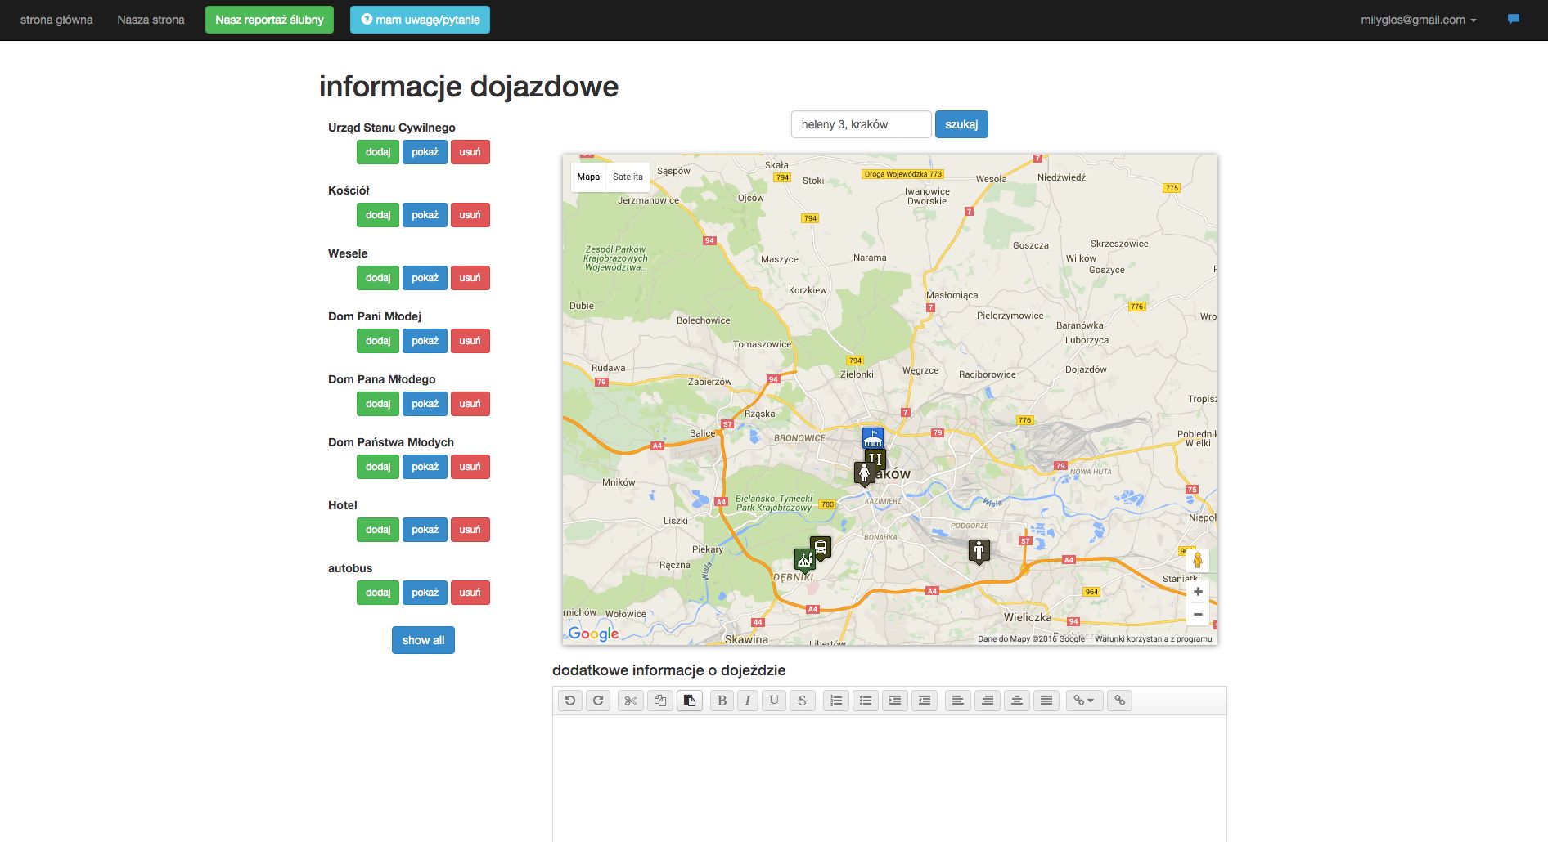The width and height of the screenshot is (1548, 842).
Task: Center the text
Action: (1017, 701)
